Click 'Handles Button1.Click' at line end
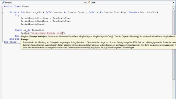This screenshot has height=99, width=176. [x=144, y=12]
